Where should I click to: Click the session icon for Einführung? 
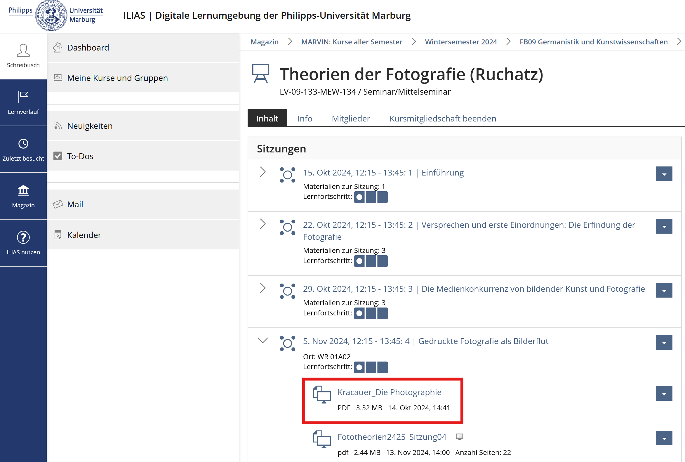click(287, 175)
